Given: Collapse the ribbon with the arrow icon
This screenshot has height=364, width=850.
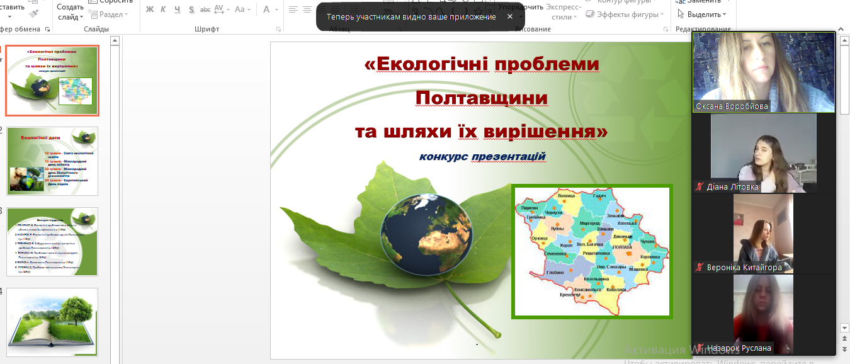Looking at the screenshot, I should (x=841, y=30).
